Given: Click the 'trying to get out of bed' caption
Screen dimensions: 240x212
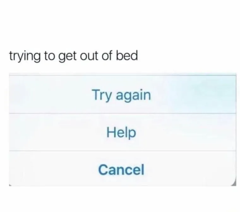Looking at the screenshot, I should 74,56.
